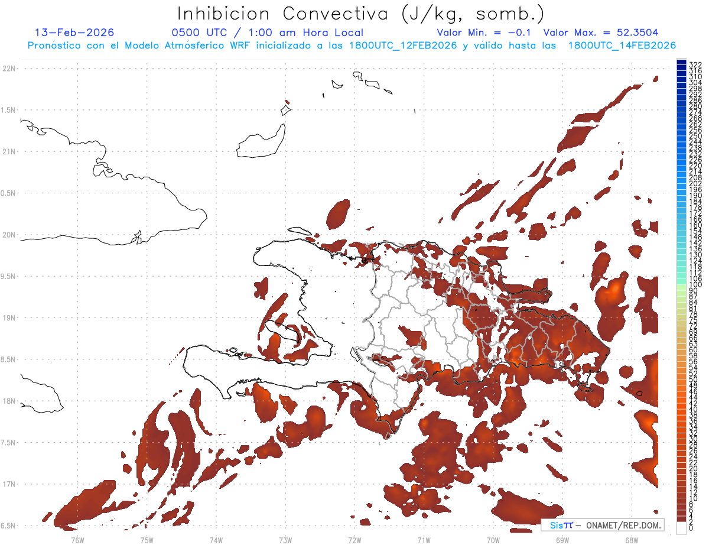This screenshot has width=709, height=548.
Task: Click the '19N' latitude label
Action: tap(9, 317)
